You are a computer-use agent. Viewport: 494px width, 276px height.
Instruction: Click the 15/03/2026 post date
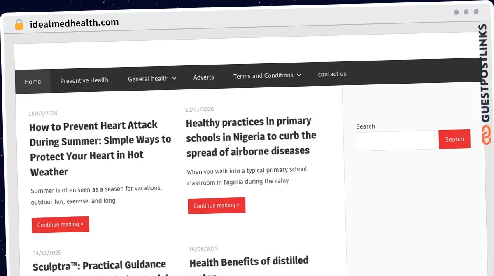point(43,113)
